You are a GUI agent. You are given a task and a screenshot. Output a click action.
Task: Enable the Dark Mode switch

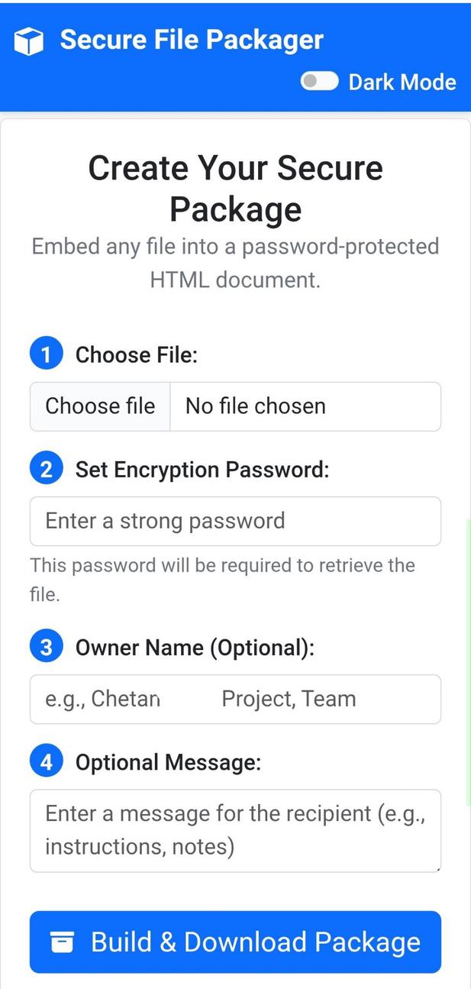point(319,82)
